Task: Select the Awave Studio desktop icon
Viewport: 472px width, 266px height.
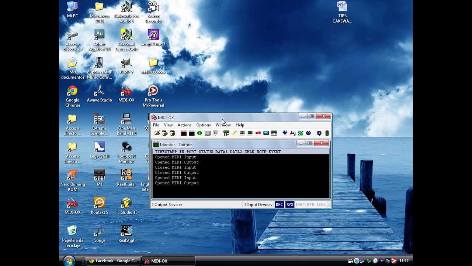Action: tap(99, 94)
